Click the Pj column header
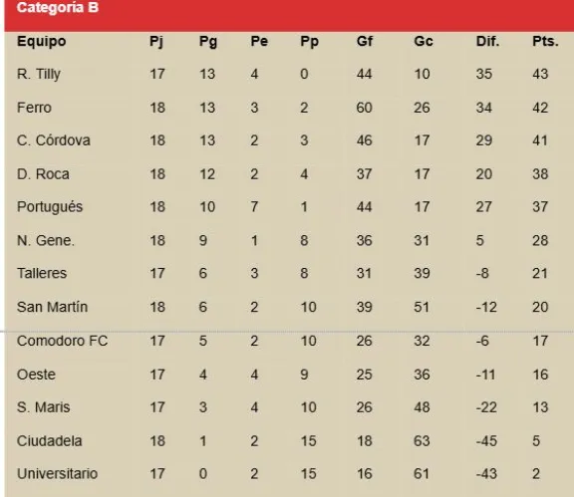 (x=156, y=42)
